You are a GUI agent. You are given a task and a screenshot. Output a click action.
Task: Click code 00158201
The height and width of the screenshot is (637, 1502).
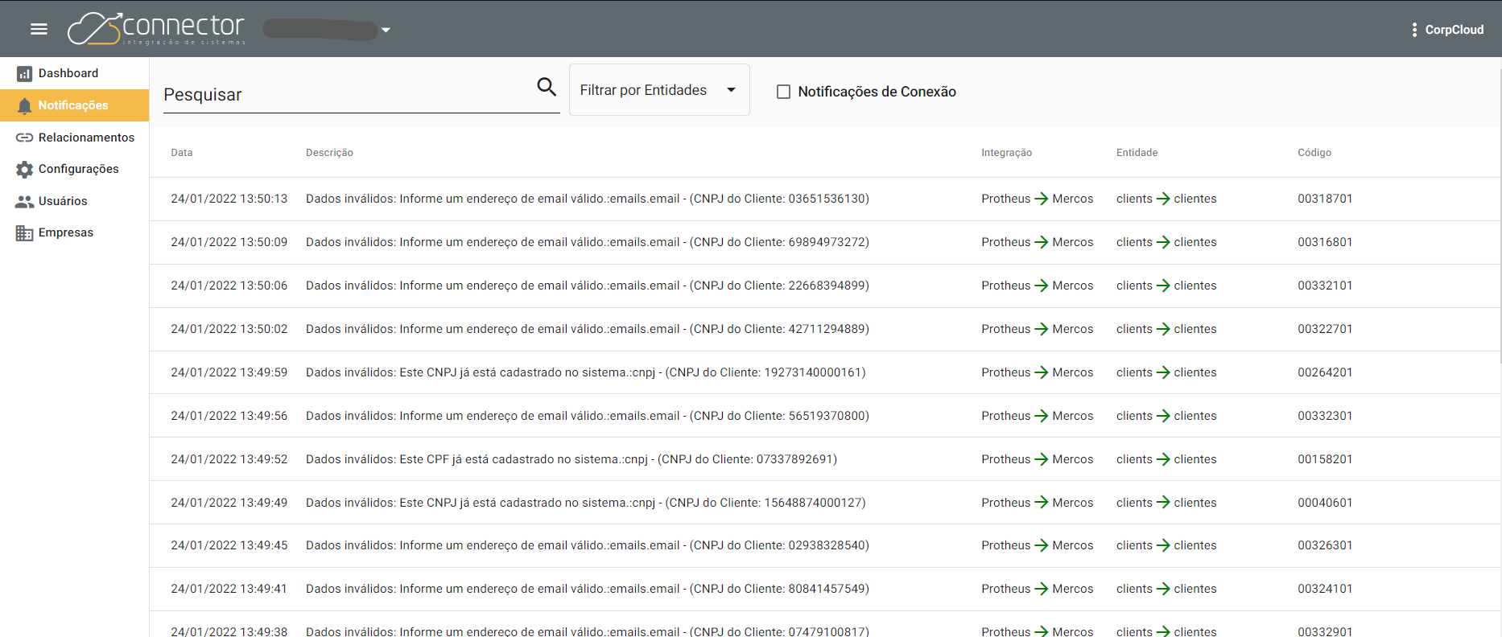pos(1325,459)
